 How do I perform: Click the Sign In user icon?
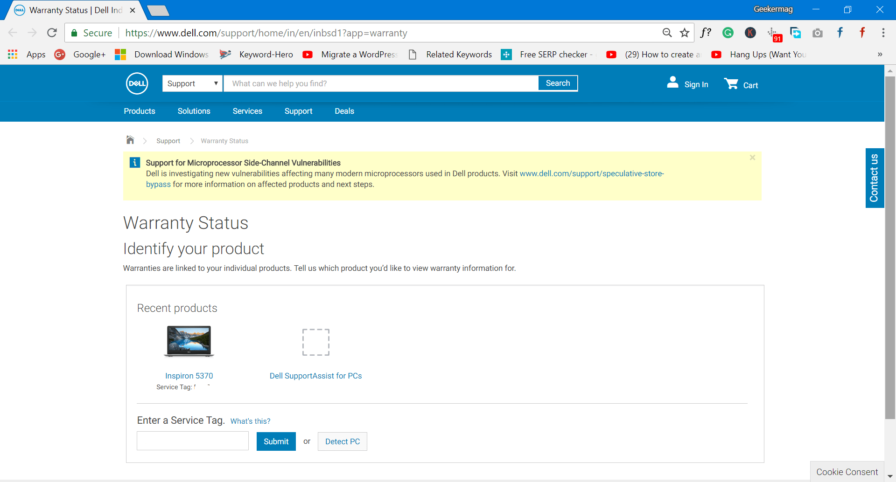672,82
